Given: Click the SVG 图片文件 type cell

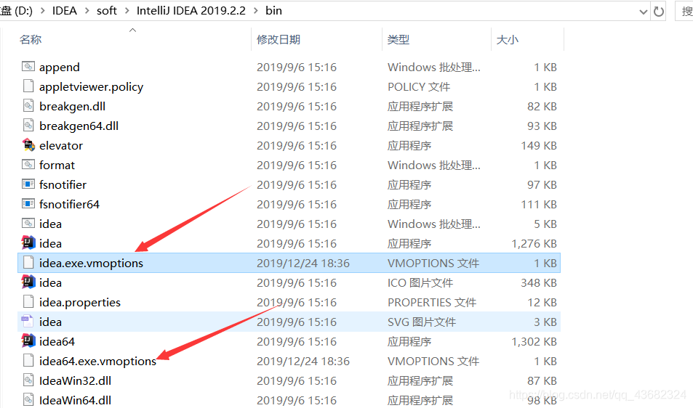Looking at the screenshot, I should 421,322.
